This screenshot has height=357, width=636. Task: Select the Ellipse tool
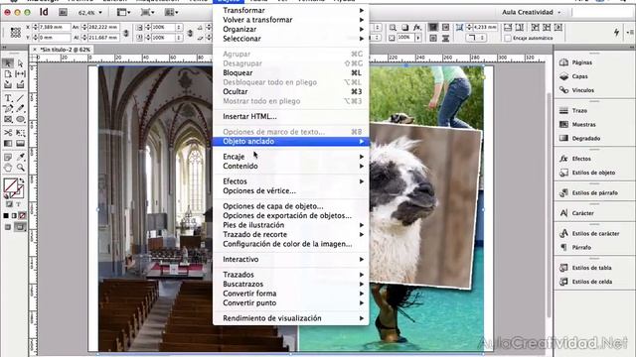(20, 119)
